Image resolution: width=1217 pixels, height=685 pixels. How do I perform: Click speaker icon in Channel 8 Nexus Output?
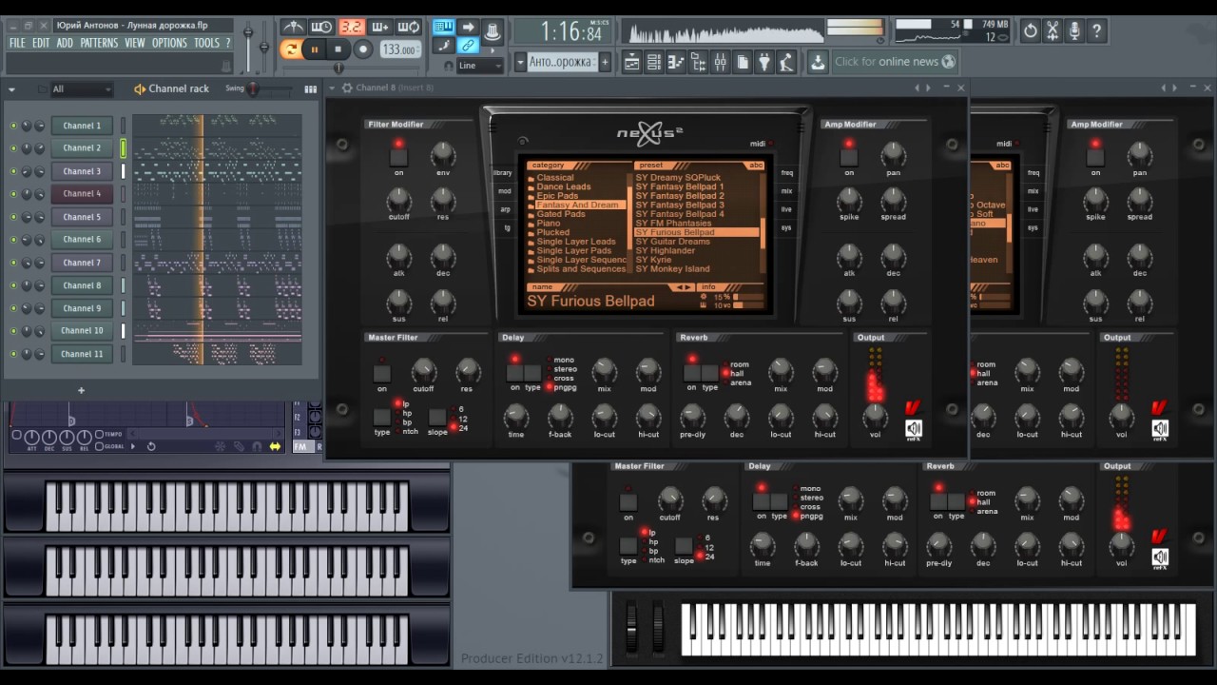pyautogui.click(x=914, y=428)
